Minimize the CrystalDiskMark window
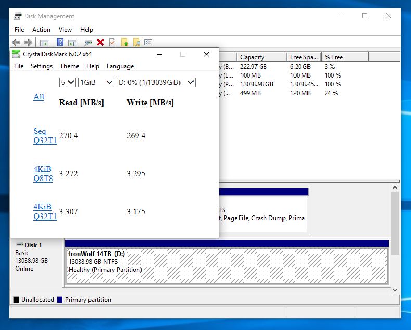The height and width of the screenshot is (330, 411). [x=159, y=54]
